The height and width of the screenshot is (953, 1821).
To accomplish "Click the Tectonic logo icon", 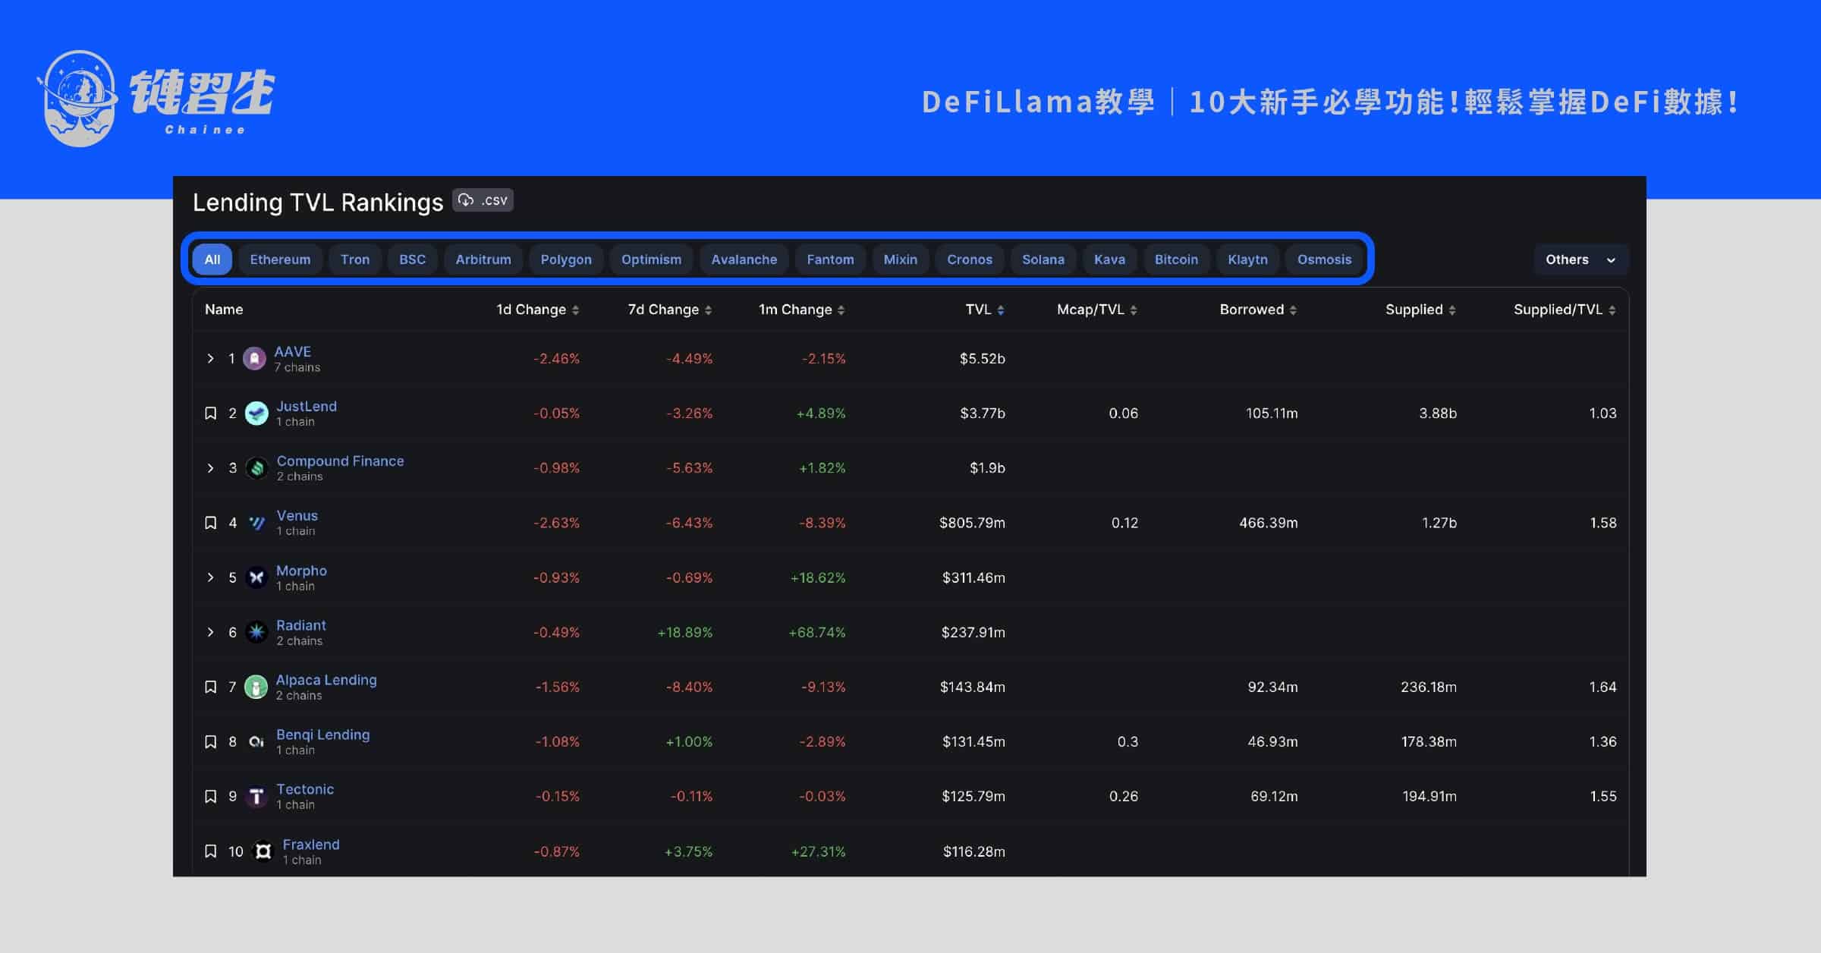I will (x=256, y=796).
